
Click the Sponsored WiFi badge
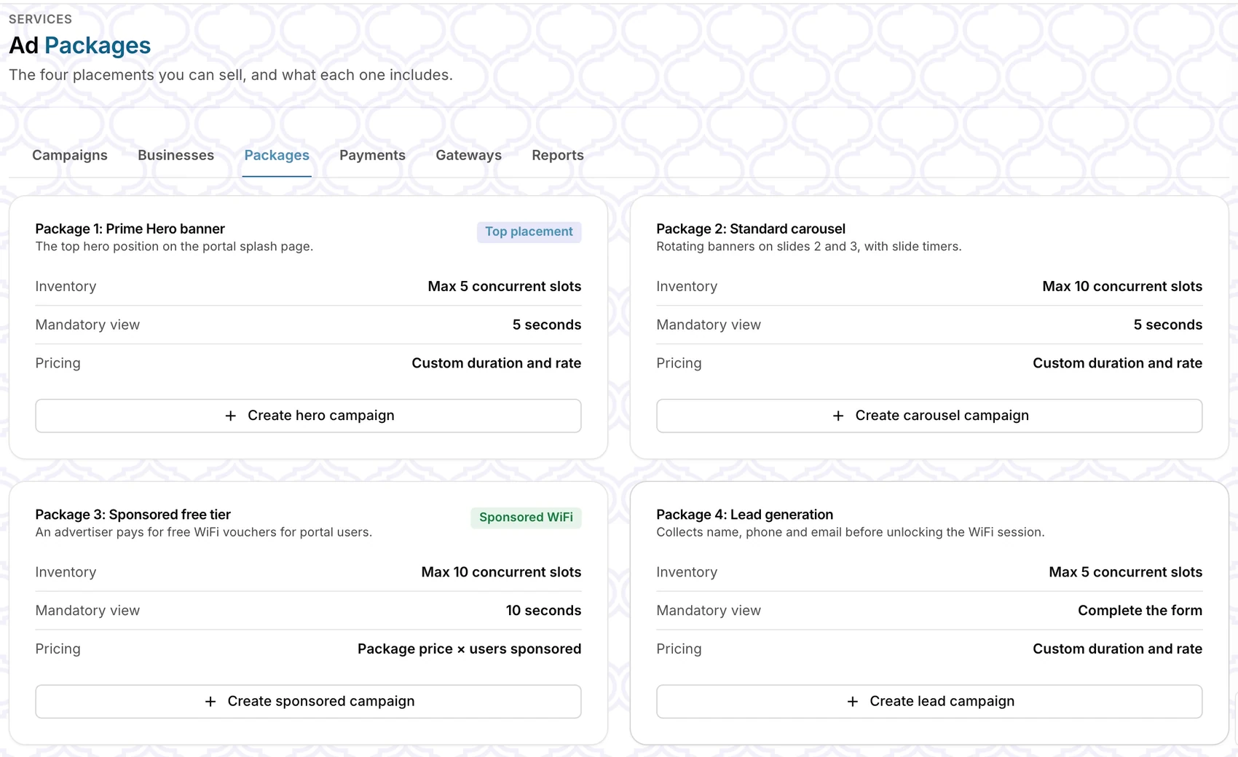tap(526, 518)
